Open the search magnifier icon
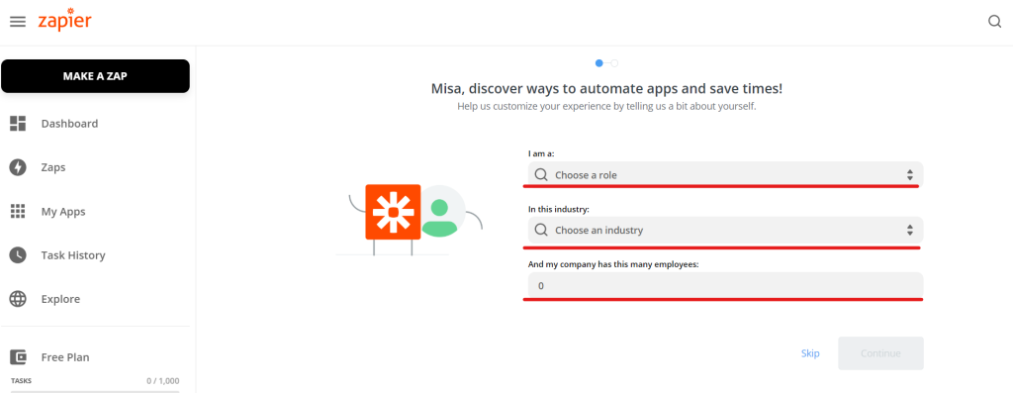 pos(995,22)
